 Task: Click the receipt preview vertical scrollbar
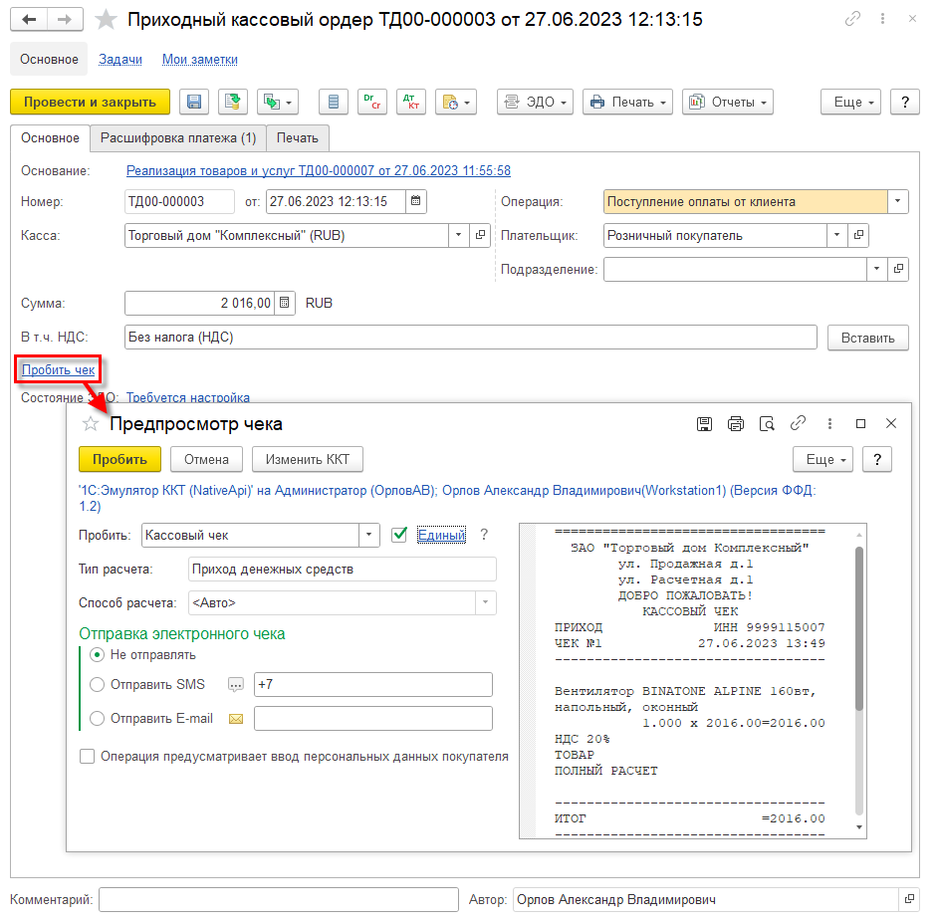click(859, 628)
